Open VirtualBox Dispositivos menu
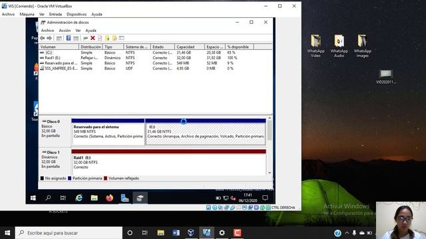 pyautogui.click(x=77, y=14)
